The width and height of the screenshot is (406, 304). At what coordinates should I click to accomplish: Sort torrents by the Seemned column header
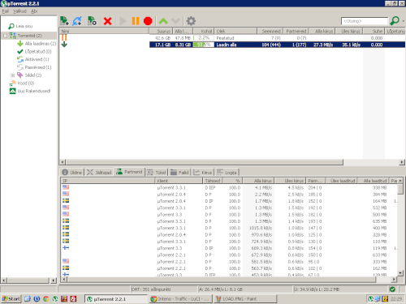[x=270, y=31]
